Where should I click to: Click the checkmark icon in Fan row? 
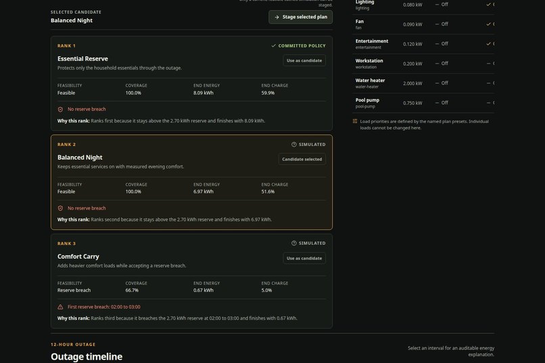tap(488, 24)
